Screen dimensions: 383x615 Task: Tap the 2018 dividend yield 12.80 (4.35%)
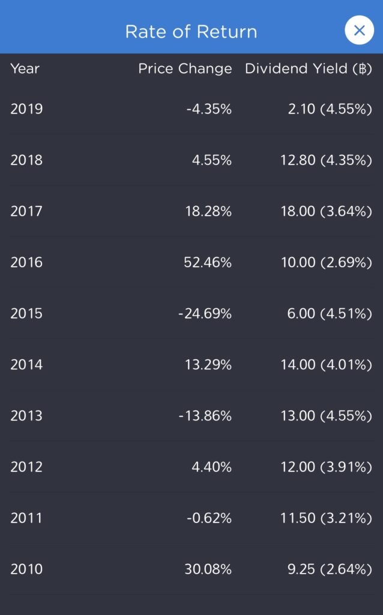[326, 160]
